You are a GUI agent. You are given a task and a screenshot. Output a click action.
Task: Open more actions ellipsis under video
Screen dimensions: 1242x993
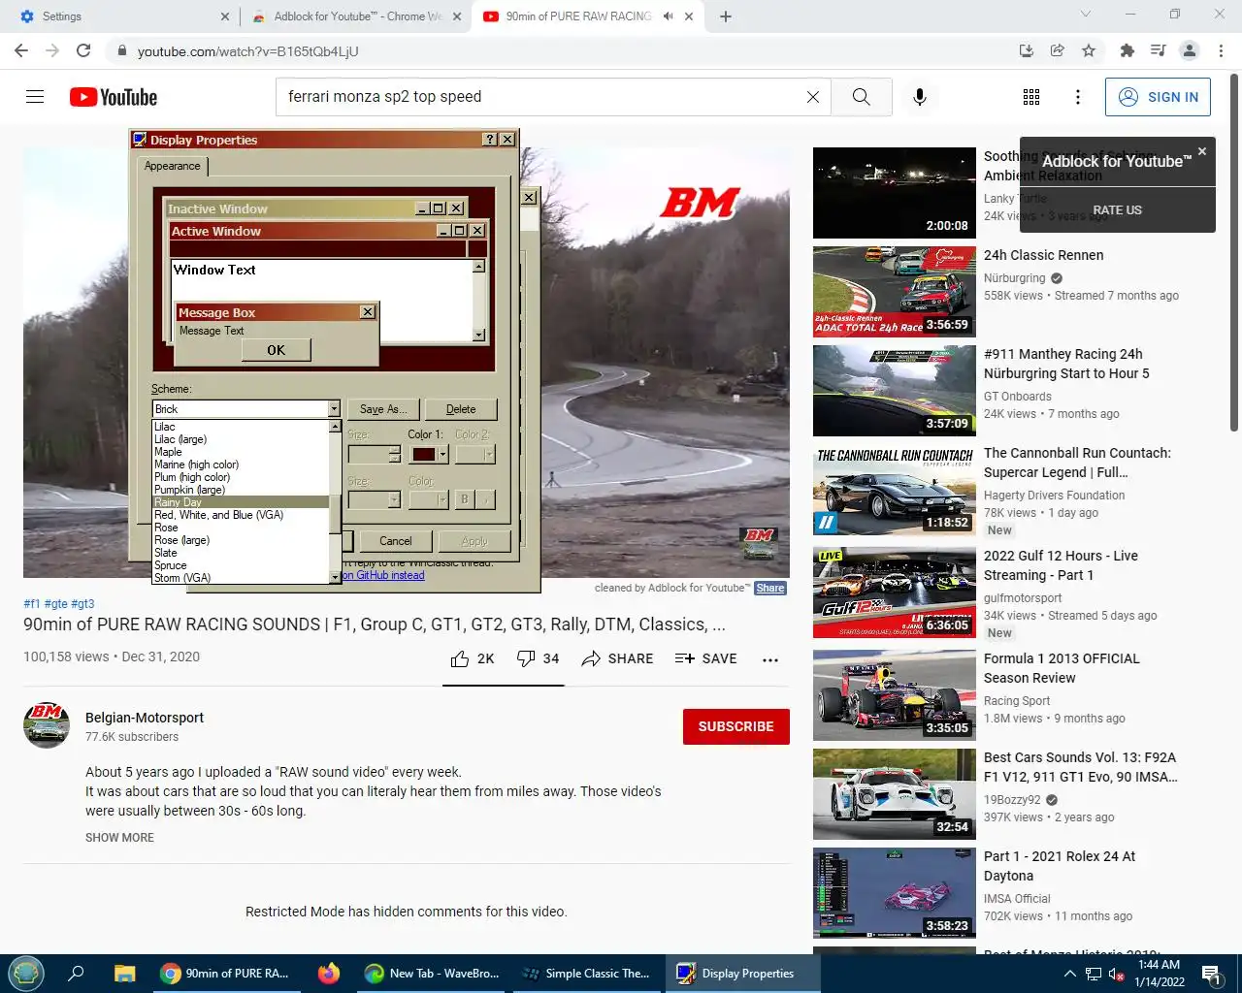pyautogui.click(x=770, y=659)
